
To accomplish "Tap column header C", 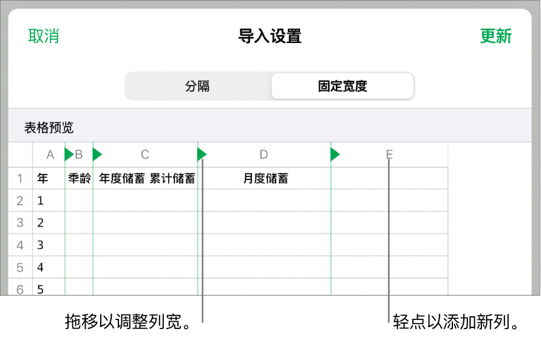I will [145, 155].
